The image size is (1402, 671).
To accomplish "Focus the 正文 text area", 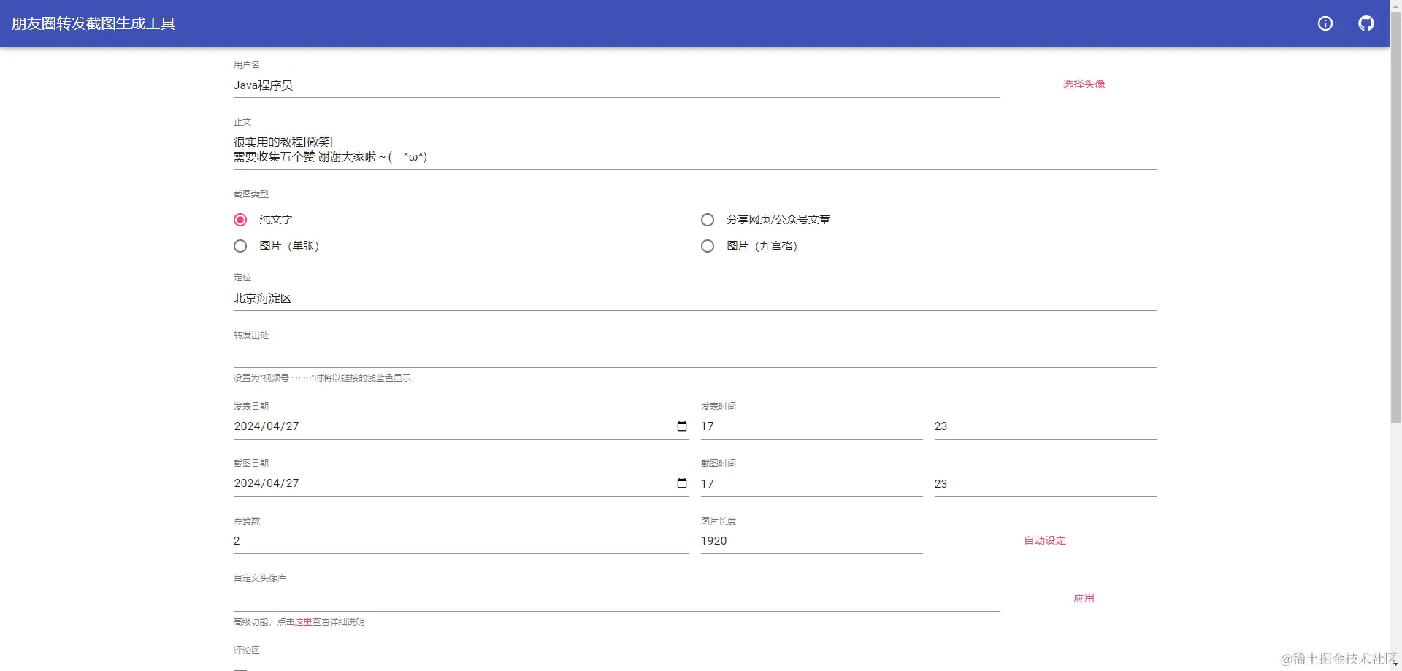I will click(x=694, y=150).
